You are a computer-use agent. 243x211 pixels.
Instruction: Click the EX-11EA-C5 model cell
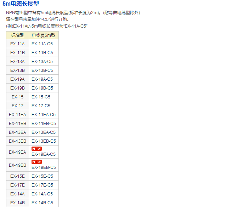(44, 115)
